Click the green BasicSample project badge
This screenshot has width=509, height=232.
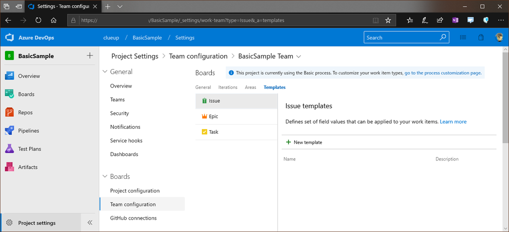(9, 56)
